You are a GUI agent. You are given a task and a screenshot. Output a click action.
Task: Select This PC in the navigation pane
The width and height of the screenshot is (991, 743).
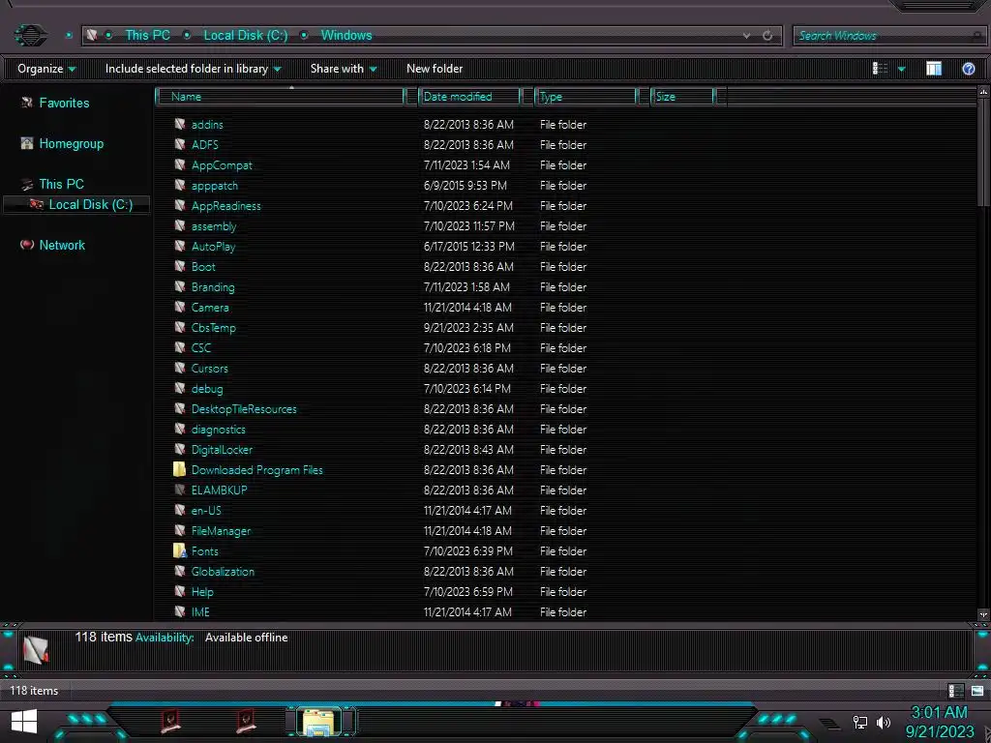[x=61, y=184]
